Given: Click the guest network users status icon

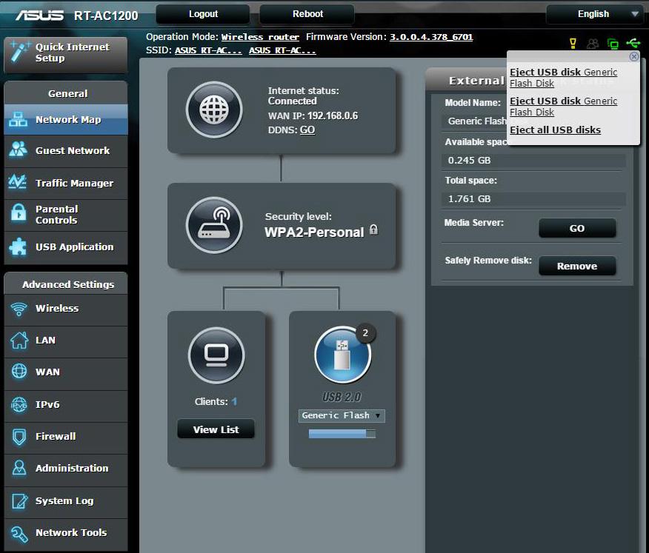Looking at the screenshot, I should click(593, 44).
